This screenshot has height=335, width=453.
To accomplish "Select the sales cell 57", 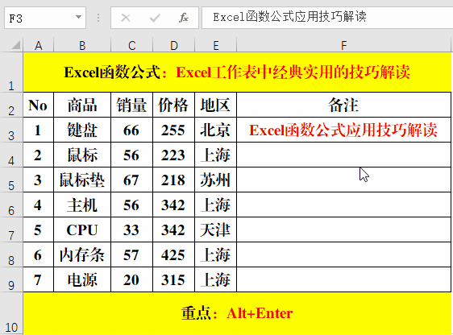I will (x=131, y=254).
